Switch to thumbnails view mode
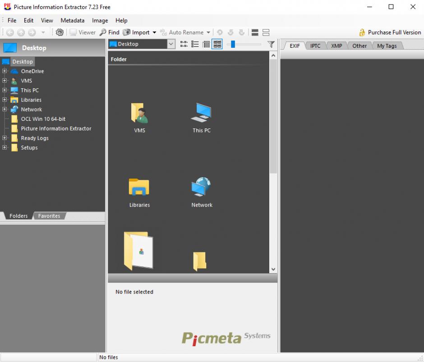Viewport: 424px width, 362px height. pos(217,44)
